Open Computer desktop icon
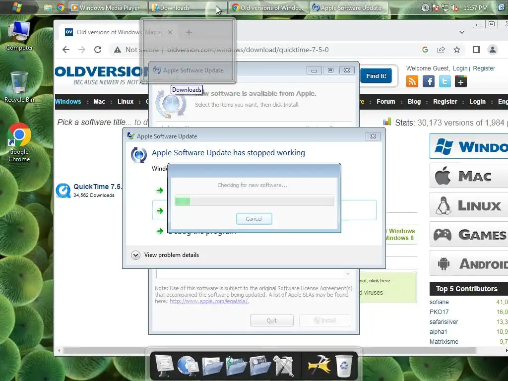The height and width of the screenshot is (381, 508). pyautogui.click(x=19, y=36)
